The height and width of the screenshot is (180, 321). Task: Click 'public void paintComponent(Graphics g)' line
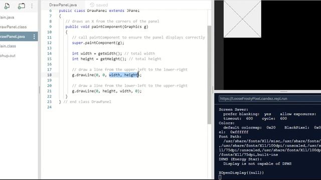tap(107, 26)
